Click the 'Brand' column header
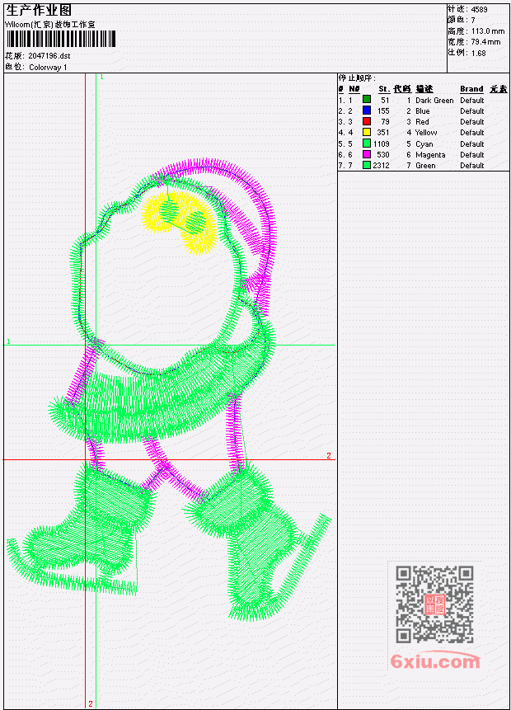The image size is (511, 710). coord(471,89)
